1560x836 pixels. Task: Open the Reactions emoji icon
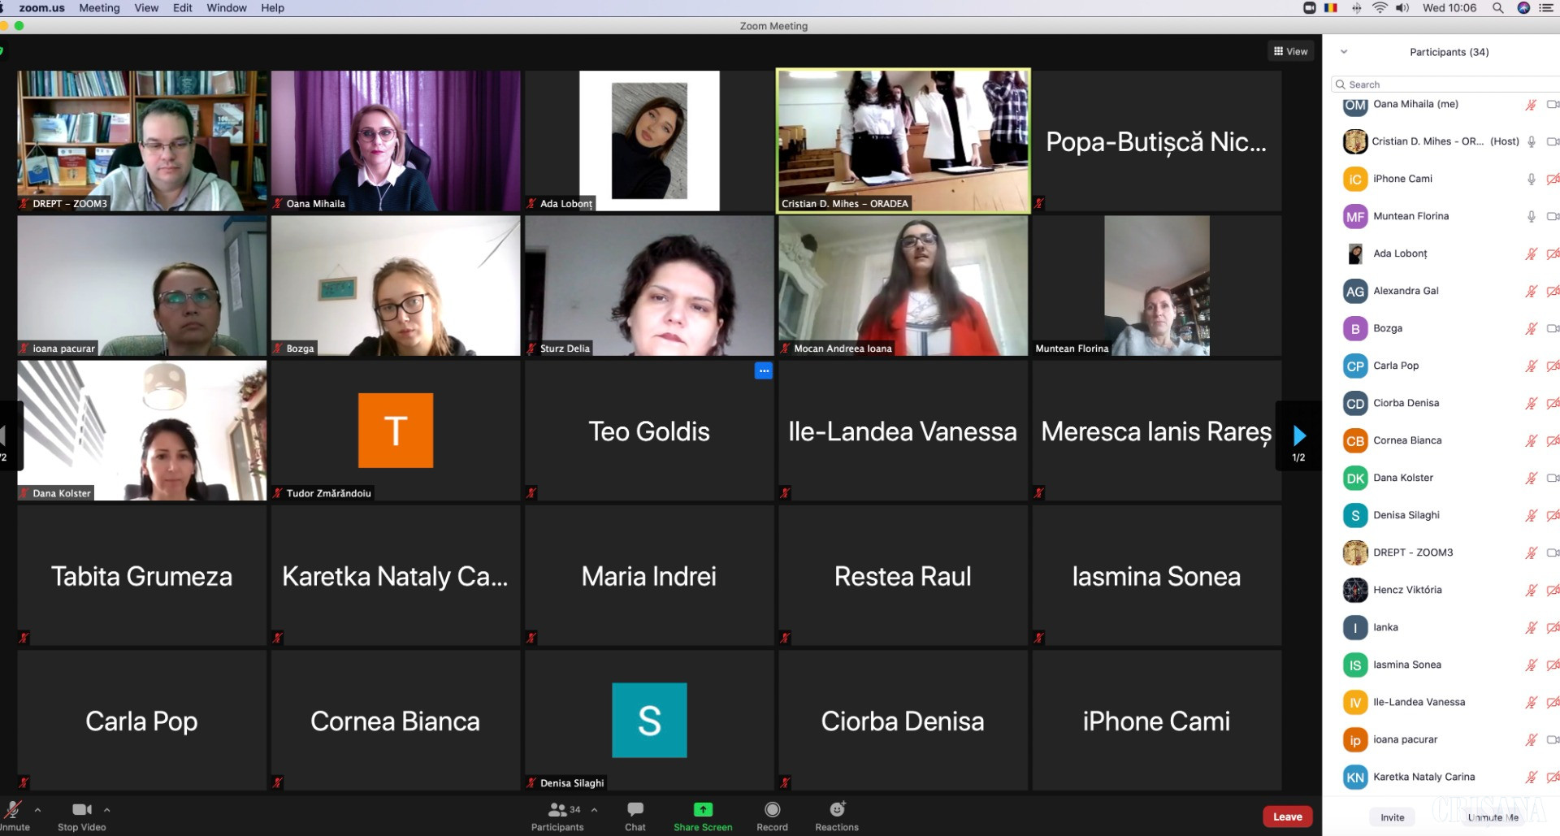[x=836, y=809]
